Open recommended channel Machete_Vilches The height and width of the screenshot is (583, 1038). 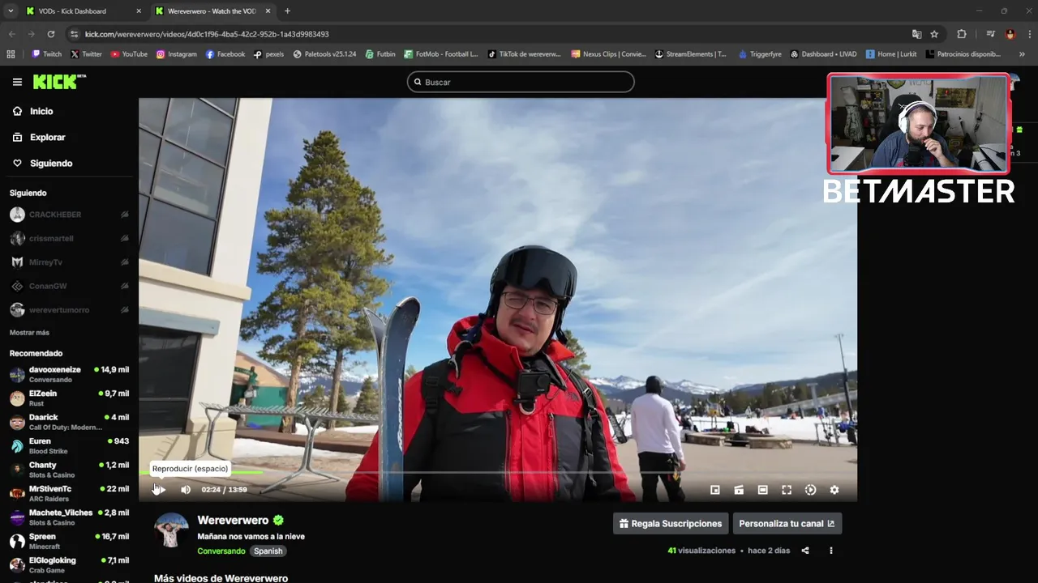point(69,517)
